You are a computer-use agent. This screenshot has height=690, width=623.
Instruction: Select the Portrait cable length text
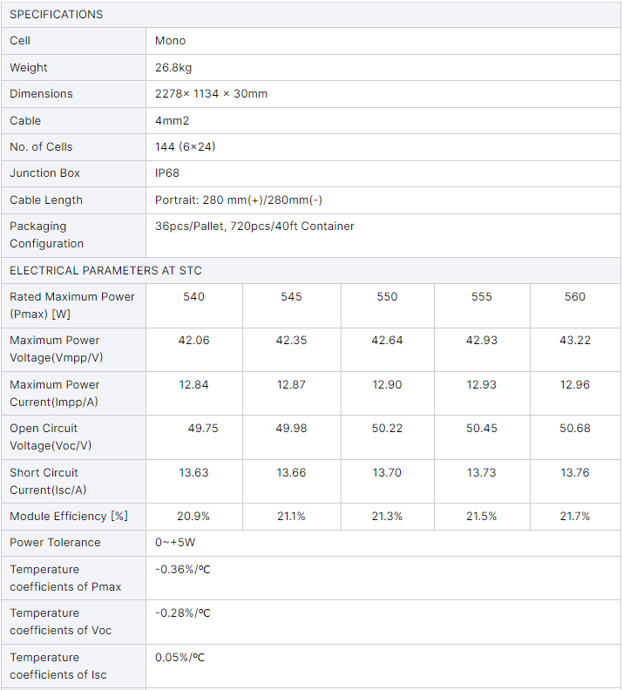click(239, 200)
